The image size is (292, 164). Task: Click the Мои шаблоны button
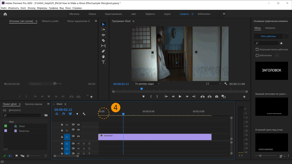coord(268,36)
